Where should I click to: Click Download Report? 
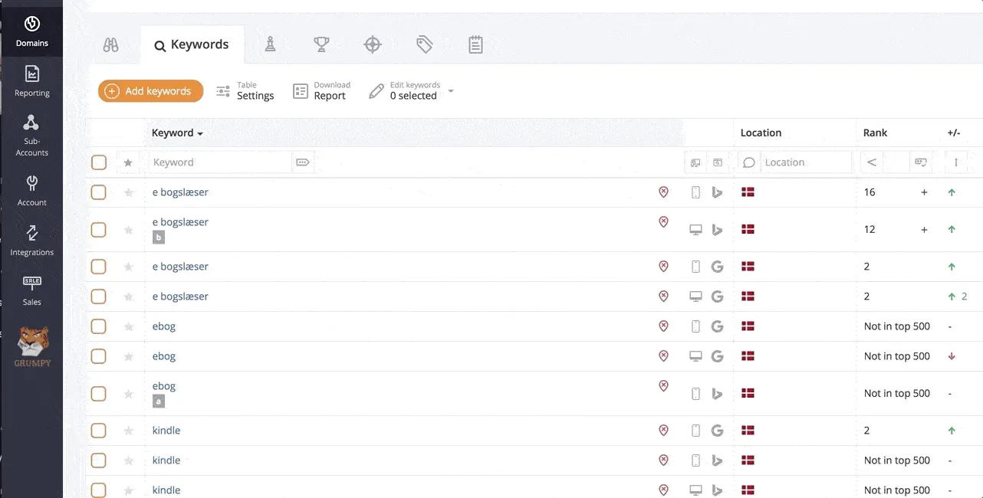pos(320,90)
